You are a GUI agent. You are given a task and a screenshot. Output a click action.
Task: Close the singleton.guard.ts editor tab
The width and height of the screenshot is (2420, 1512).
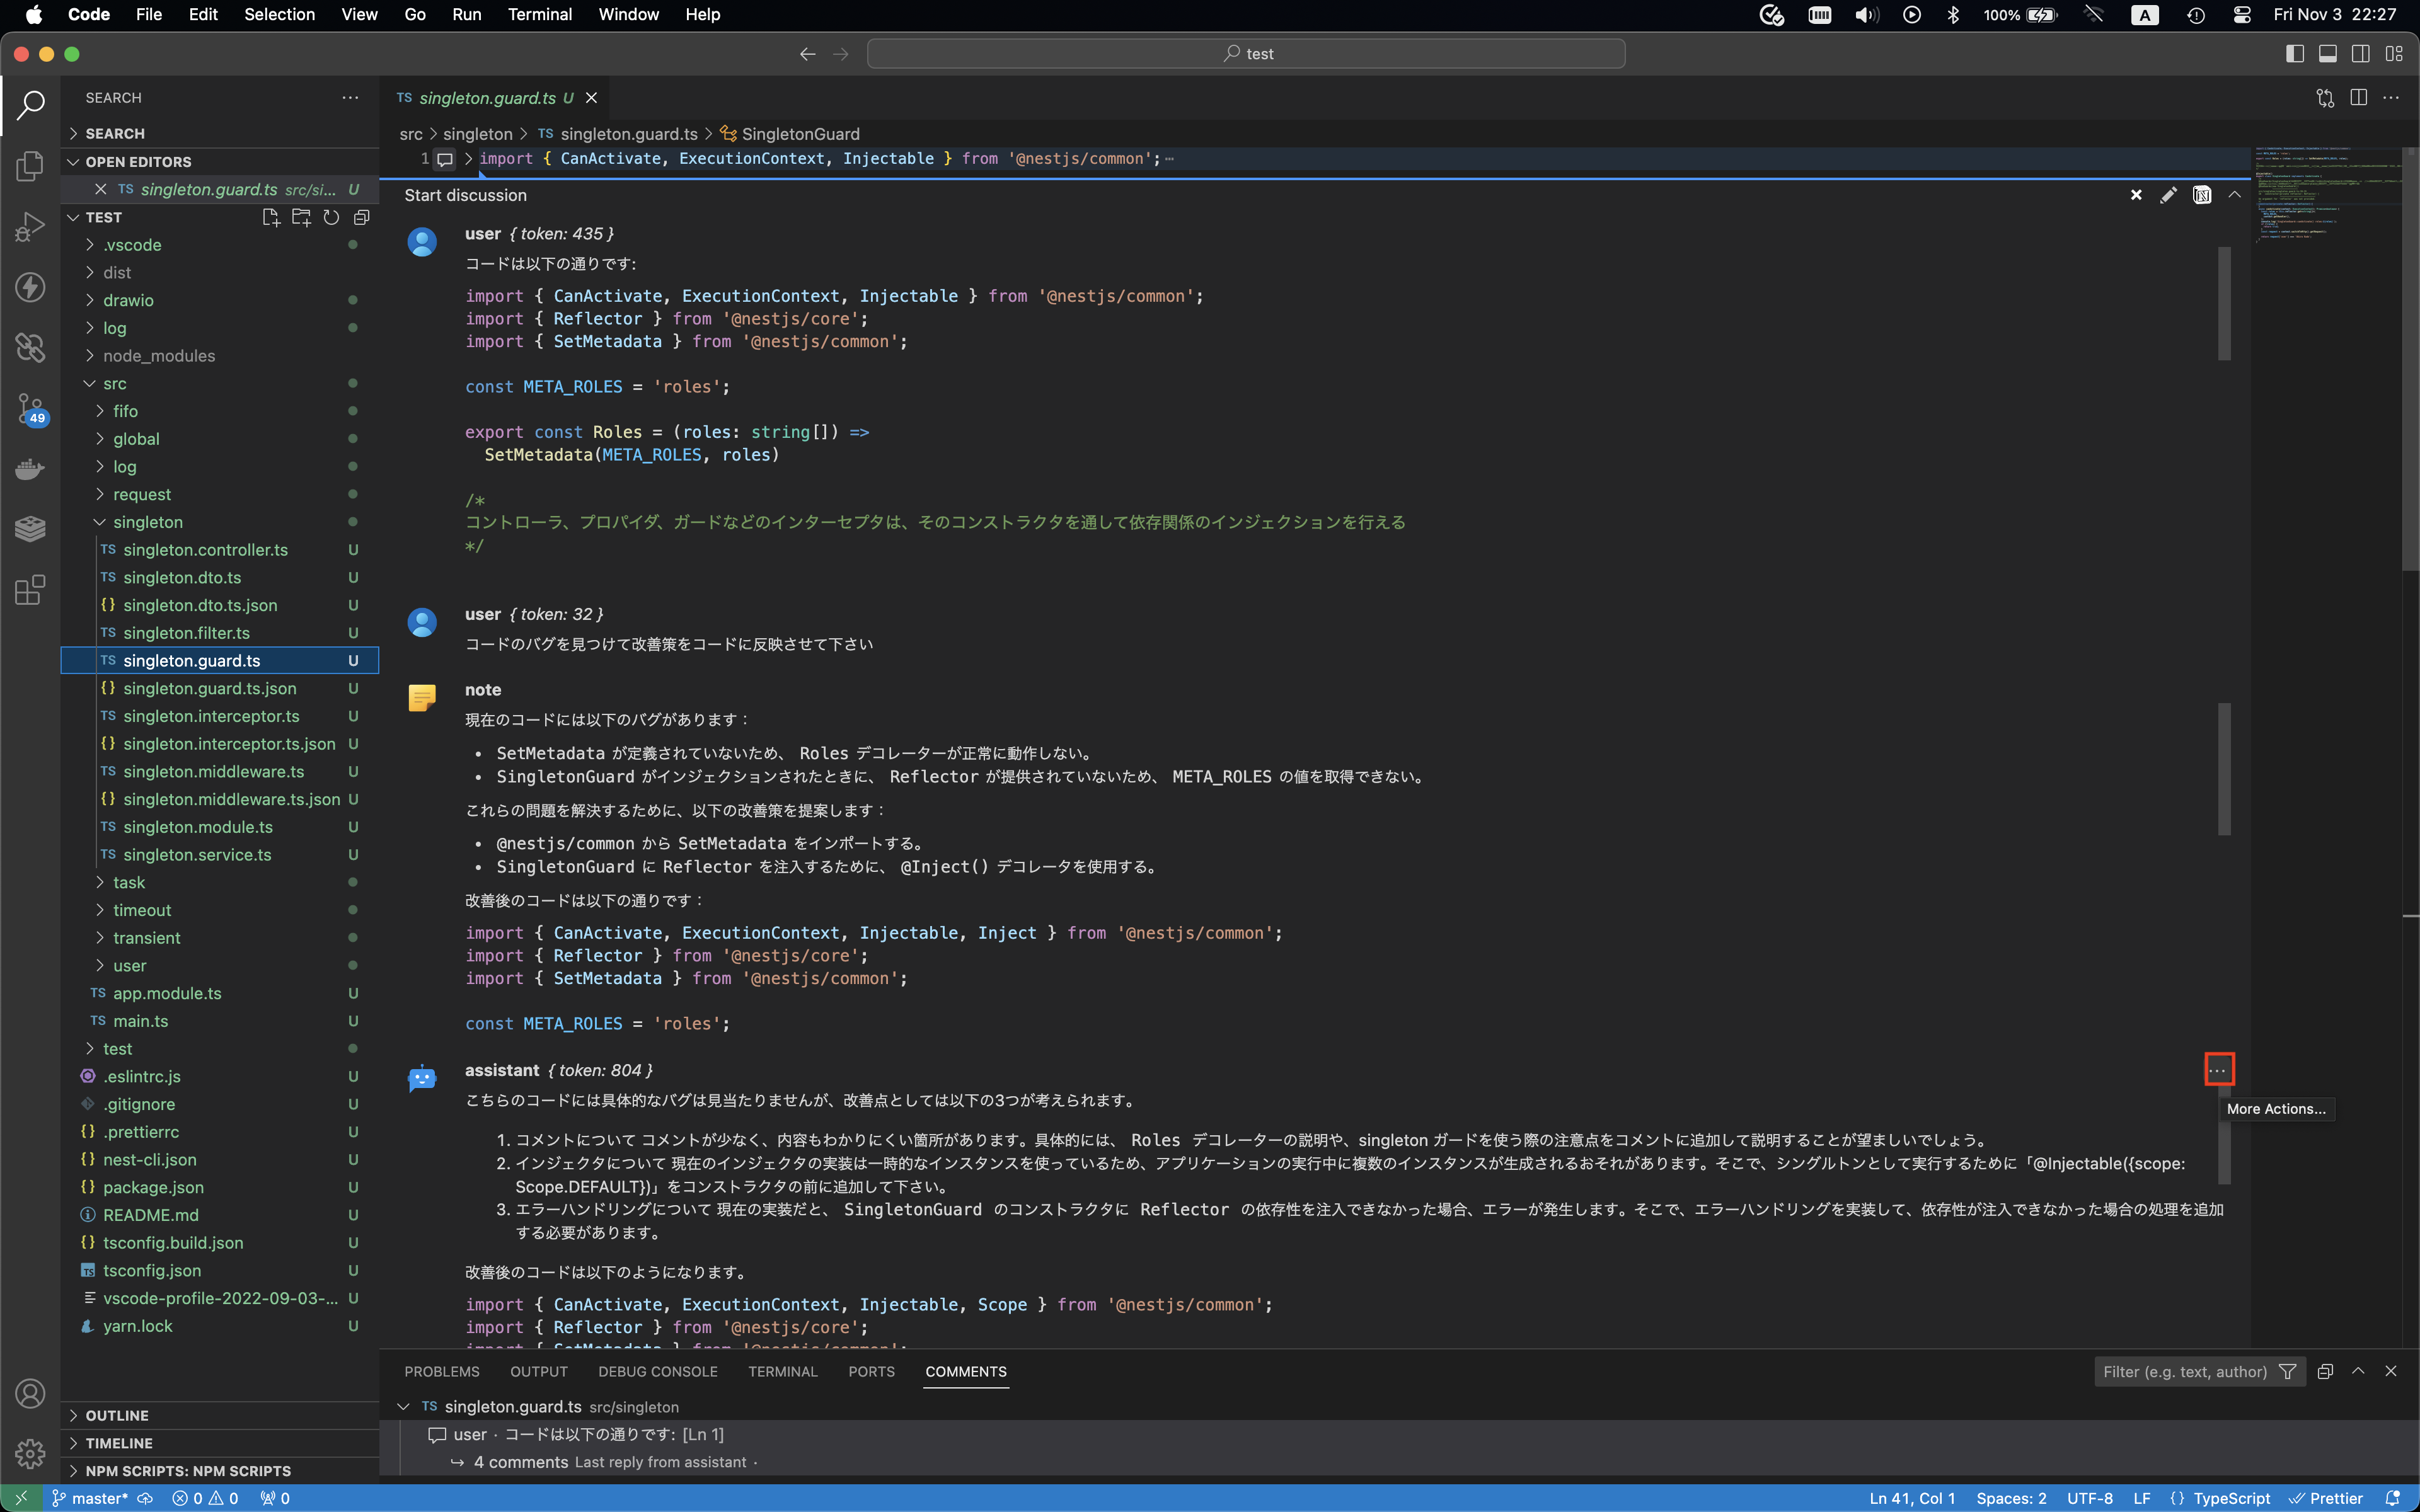[x=591, y=98]
